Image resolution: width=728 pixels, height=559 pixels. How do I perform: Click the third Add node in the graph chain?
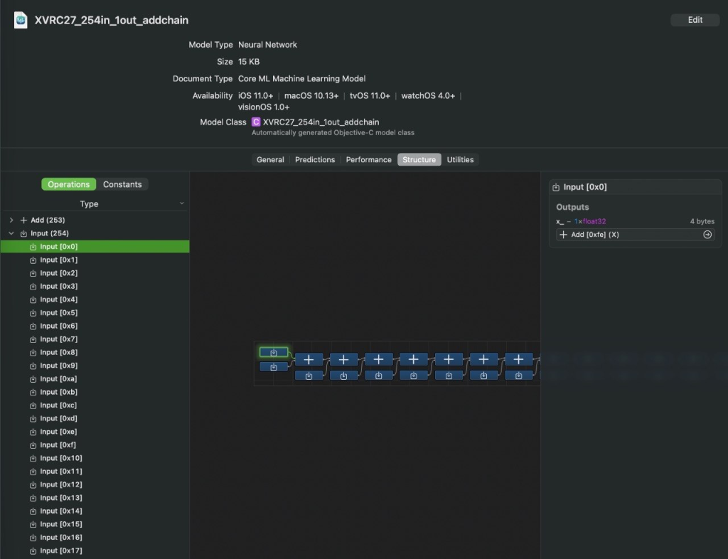pyautogui.click(x=379, y=359)
